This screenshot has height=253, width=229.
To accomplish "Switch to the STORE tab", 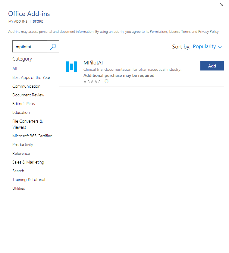I will click(x=38, y=21).
